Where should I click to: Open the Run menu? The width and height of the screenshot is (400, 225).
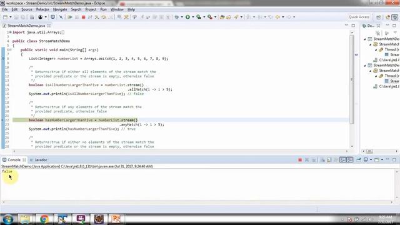tap(103, 9)
